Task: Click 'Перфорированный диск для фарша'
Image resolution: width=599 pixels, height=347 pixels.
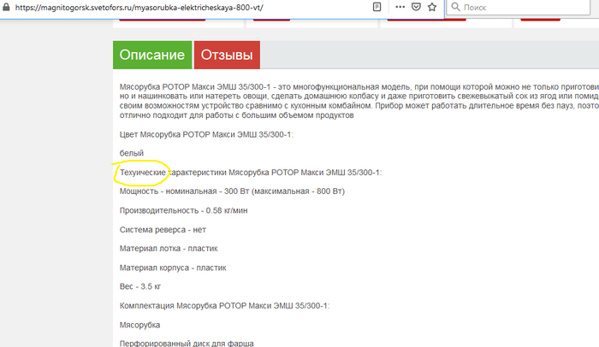Action: pos(187,344)
